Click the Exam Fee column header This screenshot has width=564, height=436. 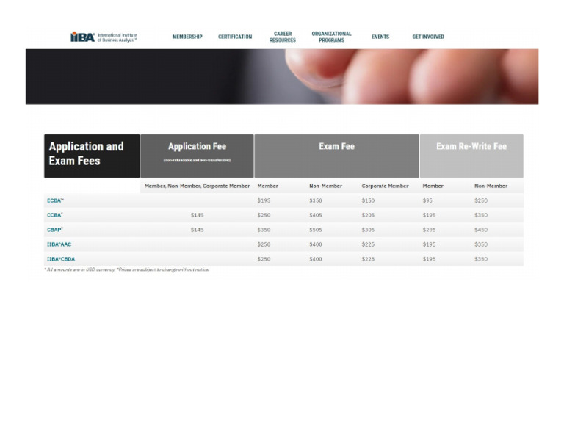(x=336, y=156)
